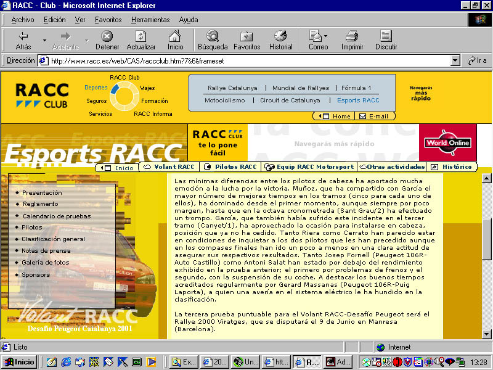Select the Inicio tab in Esports bar
Viewport: 493px width, 370px height.
(117, 168)
